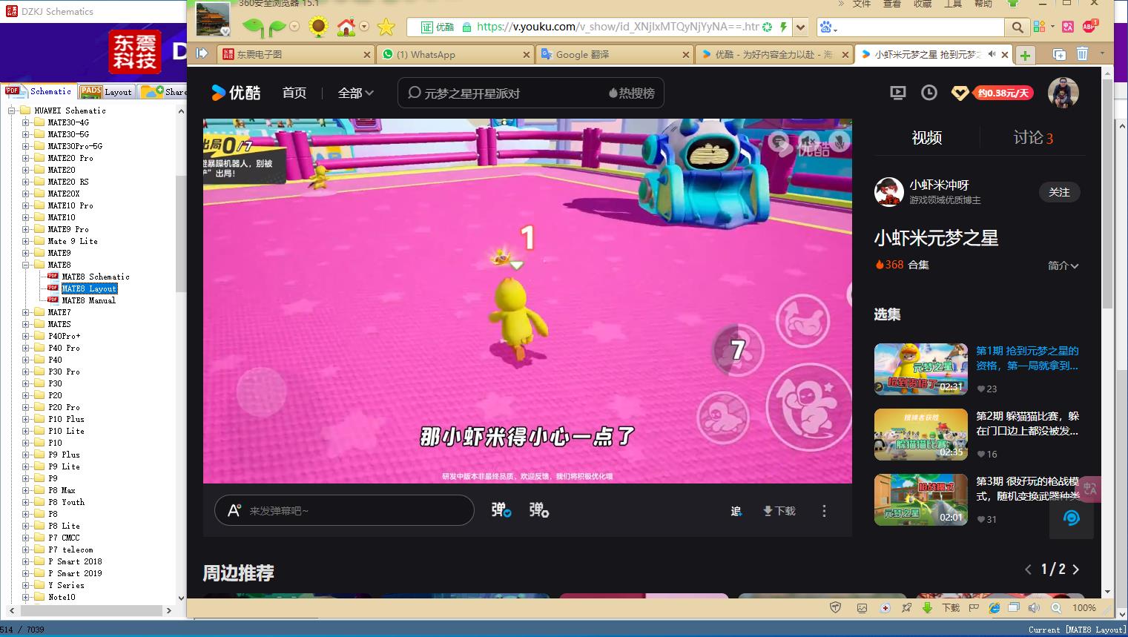Click the Youku logo in the header
The height and width of the screenshot is (637, 1128).
pyautogui.click(x=236, y=93)
